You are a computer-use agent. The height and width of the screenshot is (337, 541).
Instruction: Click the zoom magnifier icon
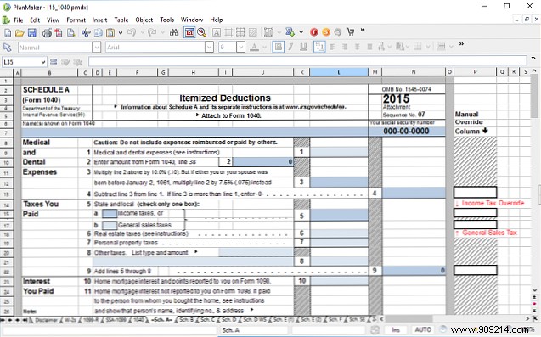tap(202, 32)
